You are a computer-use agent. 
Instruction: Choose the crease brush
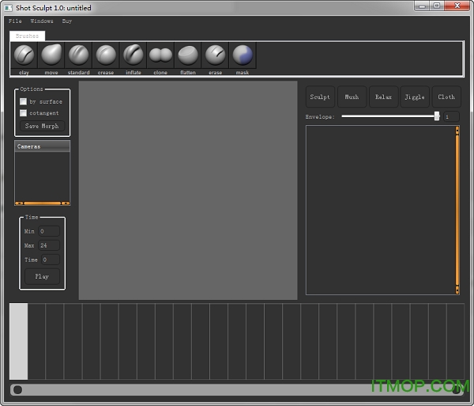106,55
